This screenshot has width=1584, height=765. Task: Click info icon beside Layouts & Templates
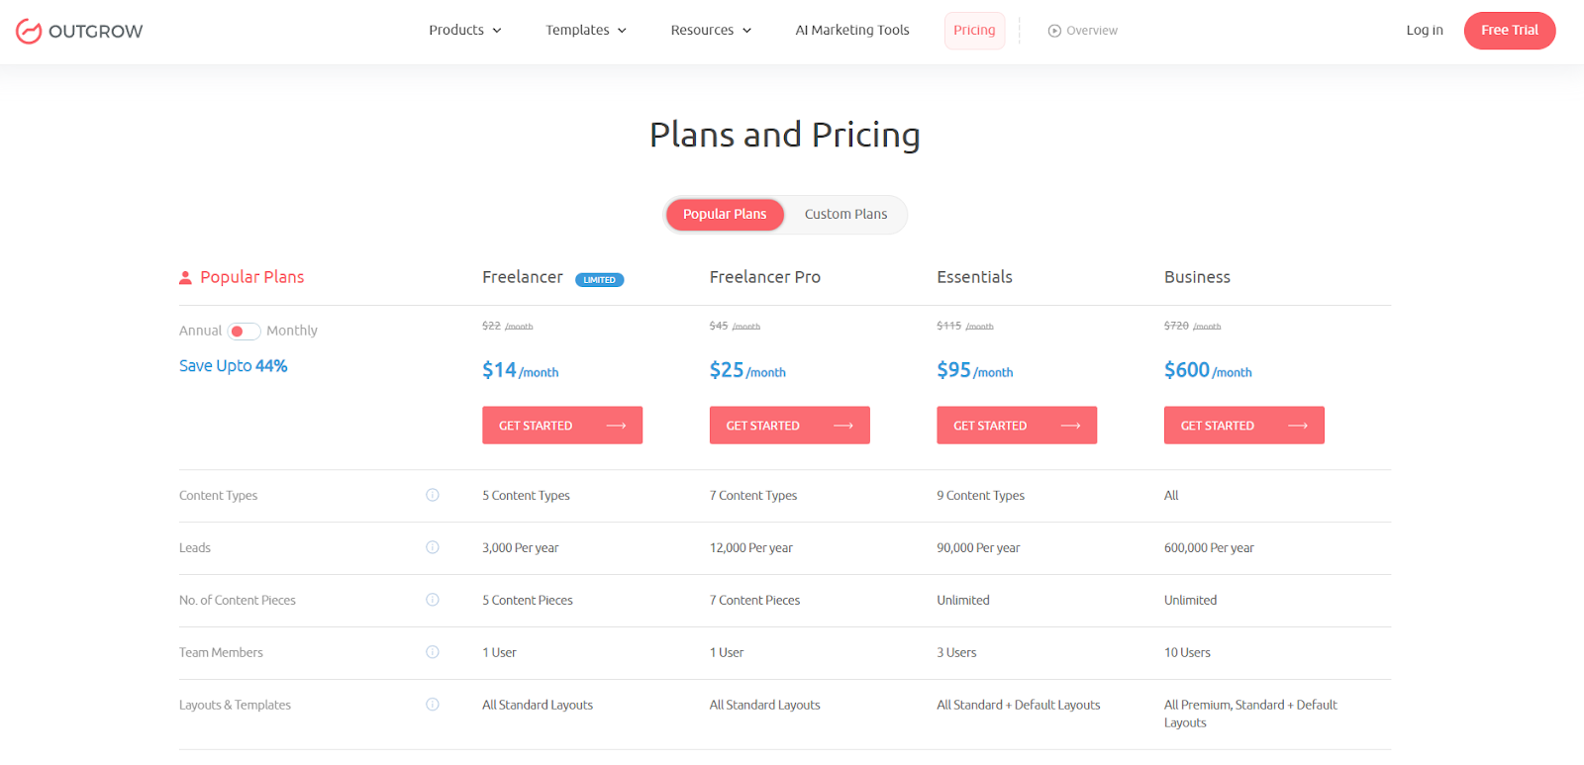(x=433, y=705)
